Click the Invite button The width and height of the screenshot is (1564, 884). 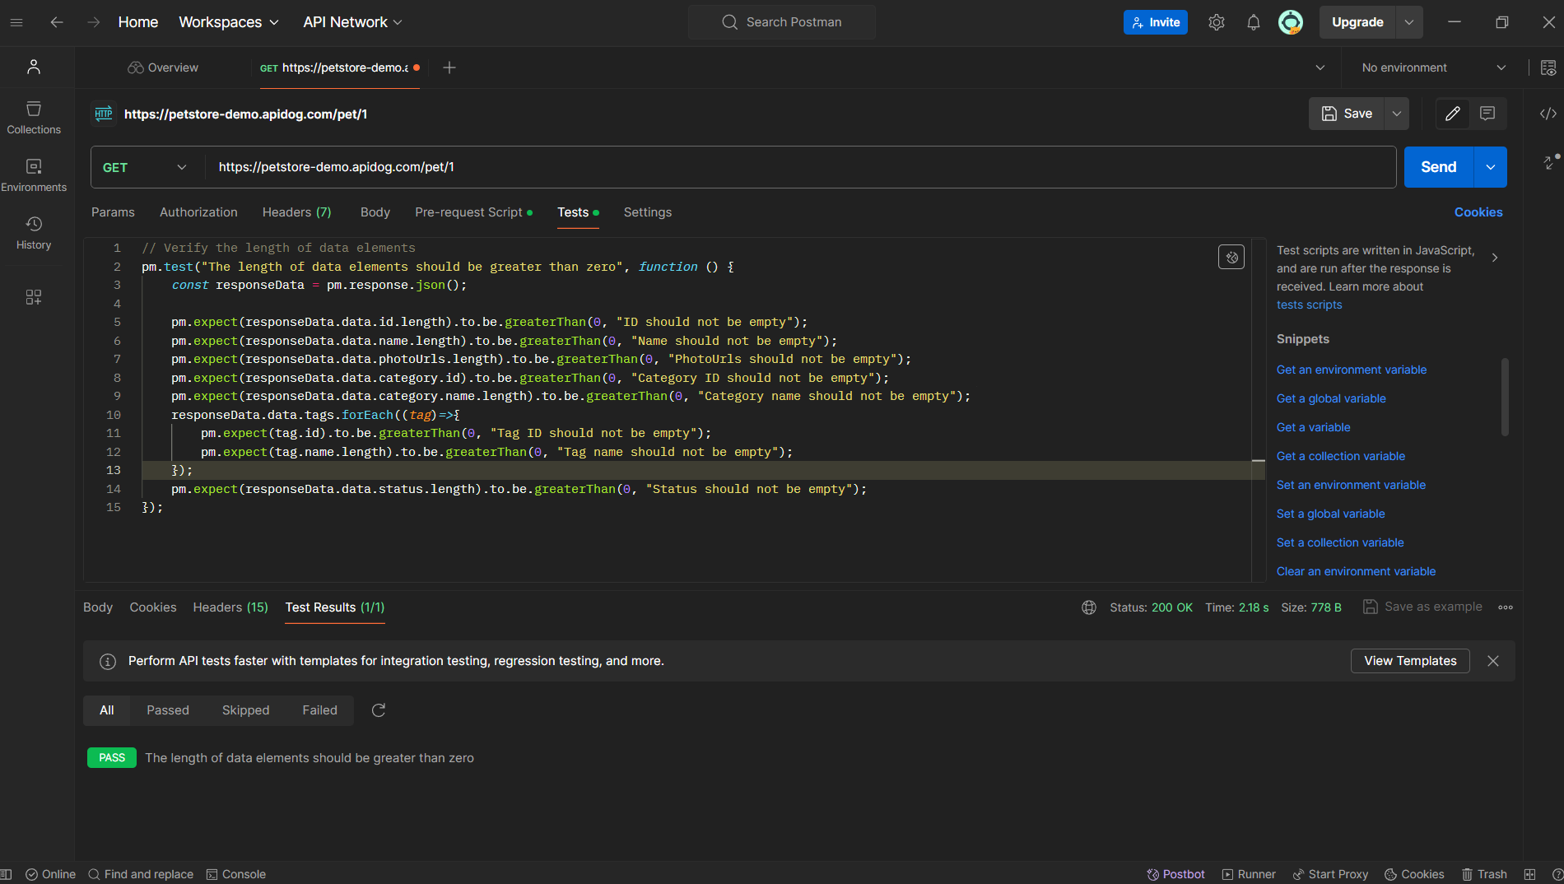pyautogui.click(x=1156, y=22)
